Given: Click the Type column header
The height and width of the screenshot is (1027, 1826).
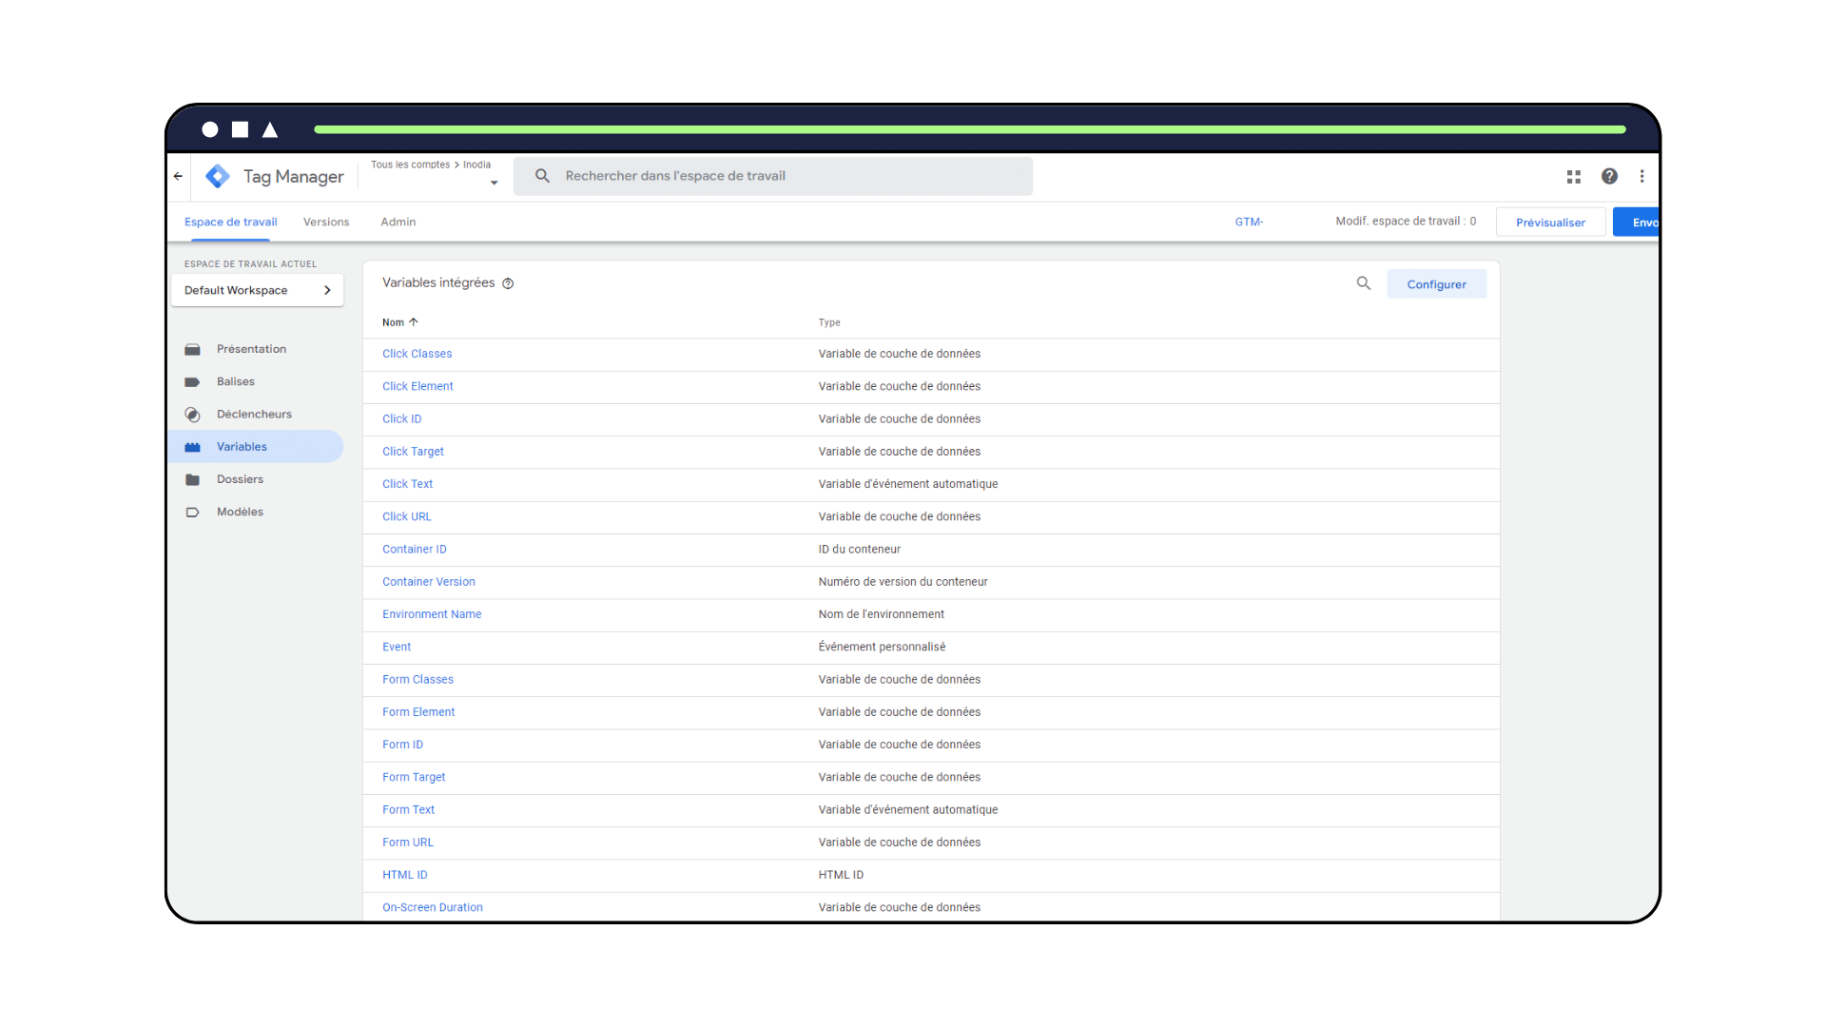Looking at the screenshot, I should tap(829, 322).
